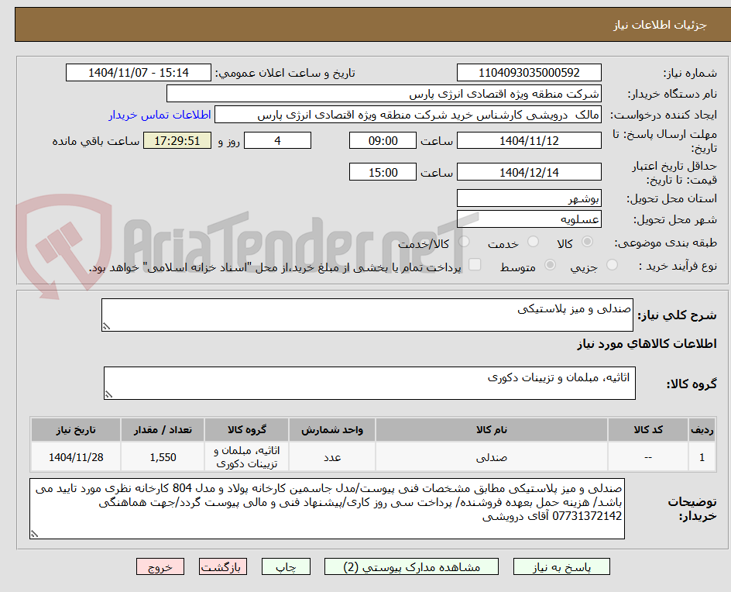Click the خروج exit button
Image resolution: width=731 pixels, height=592 pixels.
160,566
